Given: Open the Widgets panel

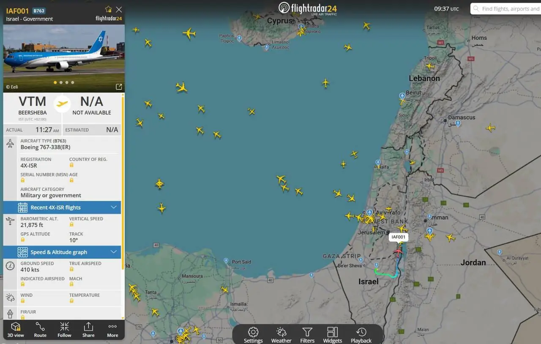Looking at the screenshot, I should click(333, 335).
